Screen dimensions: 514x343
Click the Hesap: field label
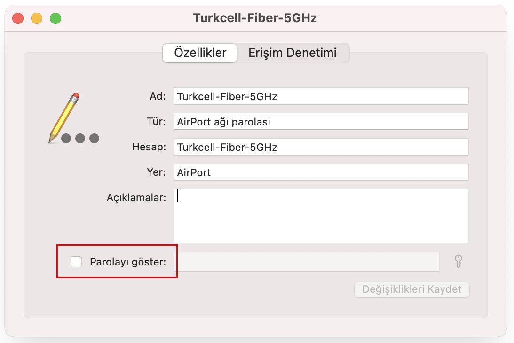tap(149, 147)
